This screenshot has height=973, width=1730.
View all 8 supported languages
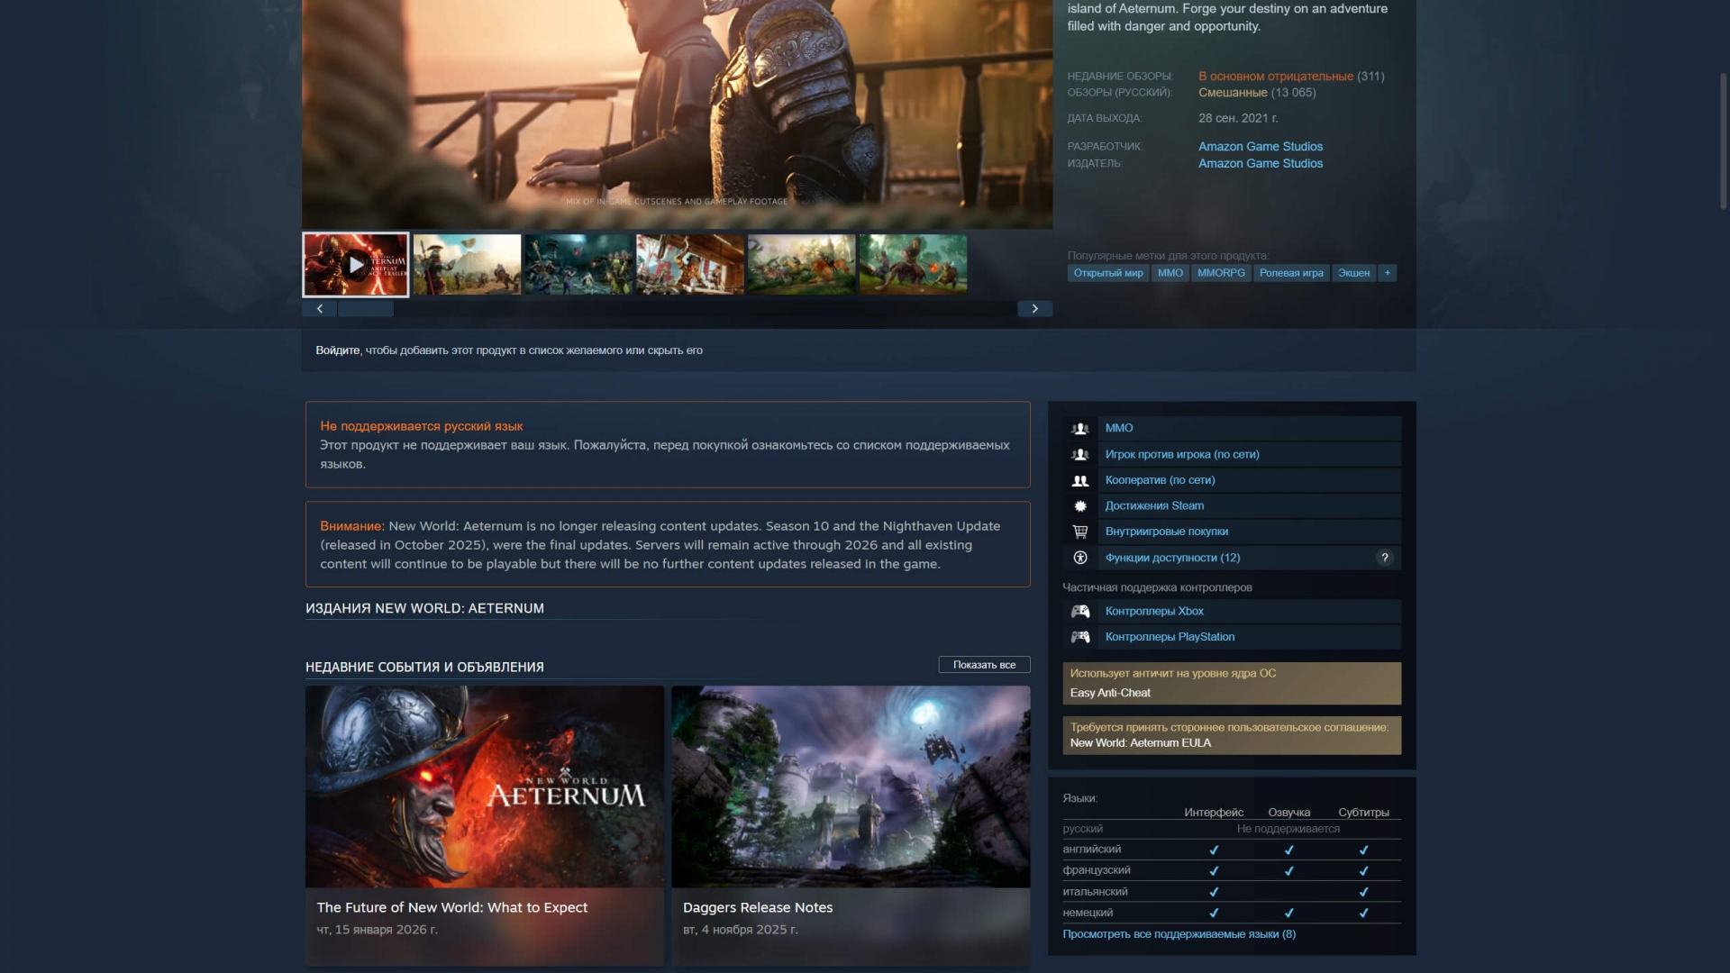(x=1179, y=934)
